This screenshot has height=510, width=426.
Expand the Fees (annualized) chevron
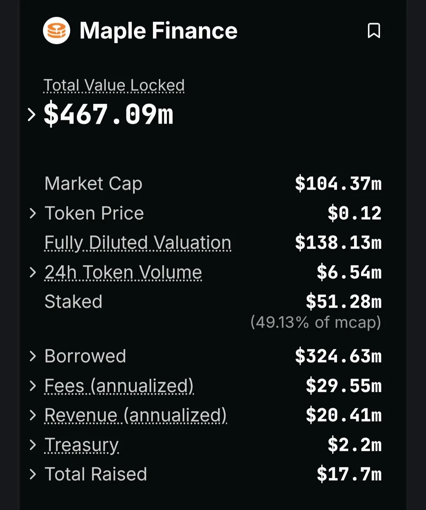pyautogui.click(x=33, y=386)
